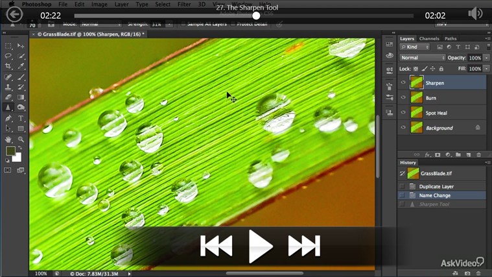Toggle layer filtering switch on or off

(x=488, y=47)
